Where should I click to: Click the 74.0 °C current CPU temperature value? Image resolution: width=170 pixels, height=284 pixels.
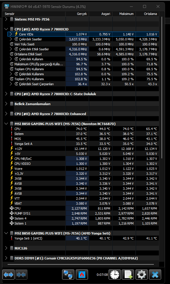tap(81, 129)
